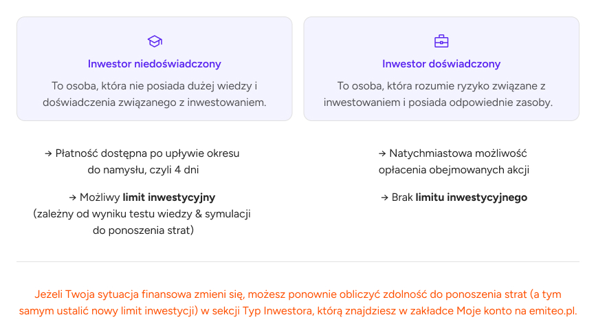Click the "Moje konto na emiteo.pl" mention

[x=522, y=311]
